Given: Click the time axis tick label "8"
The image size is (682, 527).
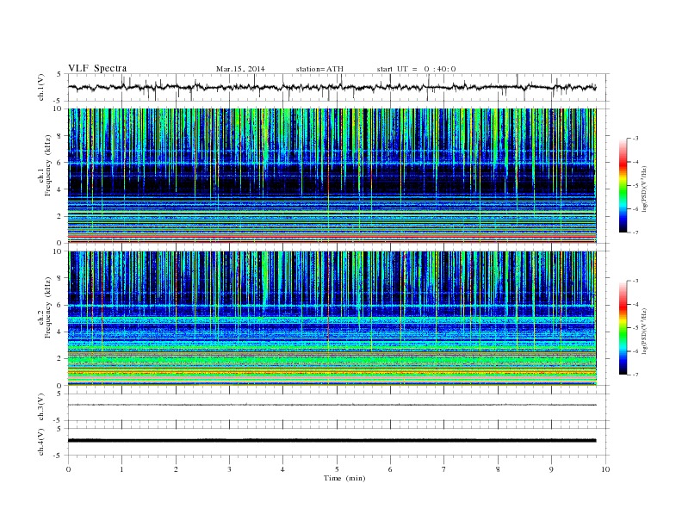Looking at the screenshot, I should (498, 469).
